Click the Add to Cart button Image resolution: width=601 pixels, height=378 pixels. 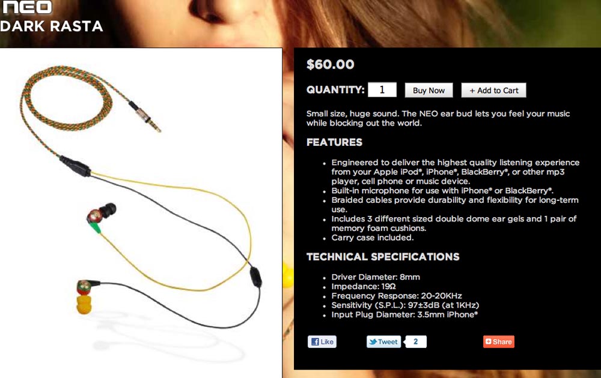tap(493, 90)
